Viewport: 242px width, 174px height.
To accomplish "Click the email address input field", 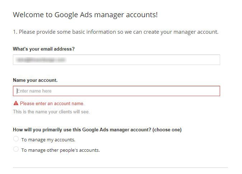I will coord(117,60).
